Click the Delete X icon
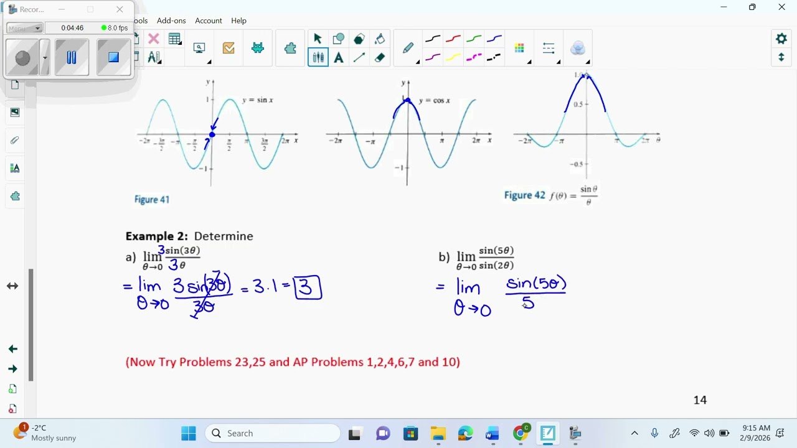The height and width of the screenshot is (448, 797). tap(154, 39)
